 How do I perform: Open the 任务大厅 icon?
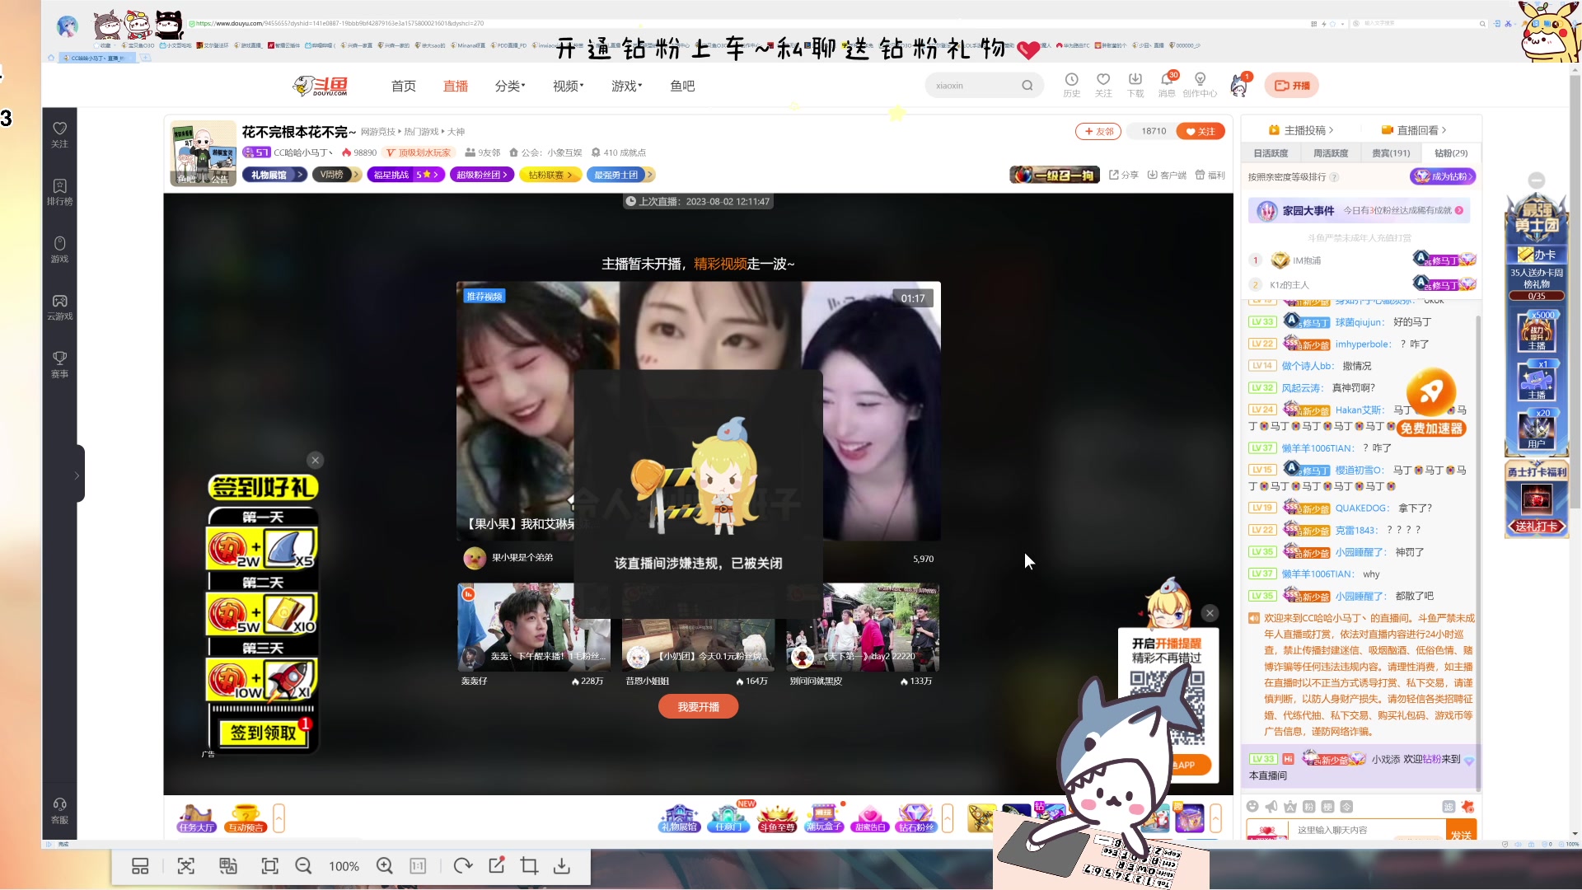point(196,817)
